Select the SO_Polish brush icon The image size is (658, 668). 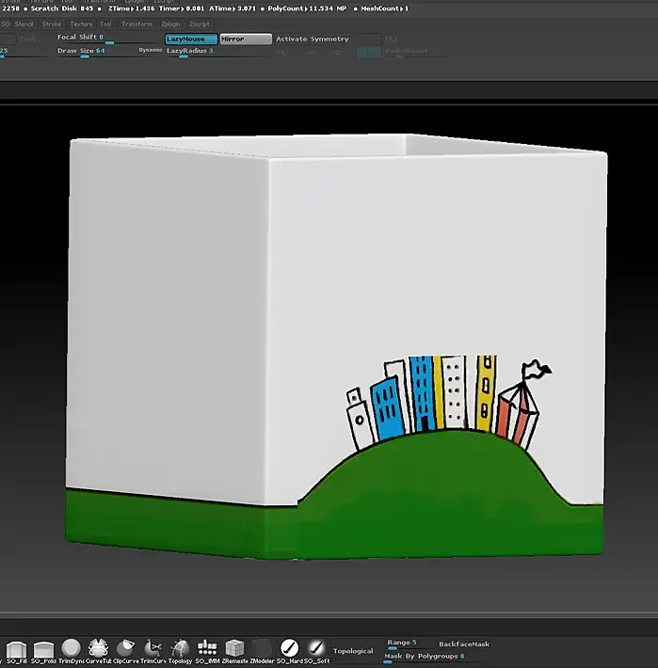coord(43,648)
